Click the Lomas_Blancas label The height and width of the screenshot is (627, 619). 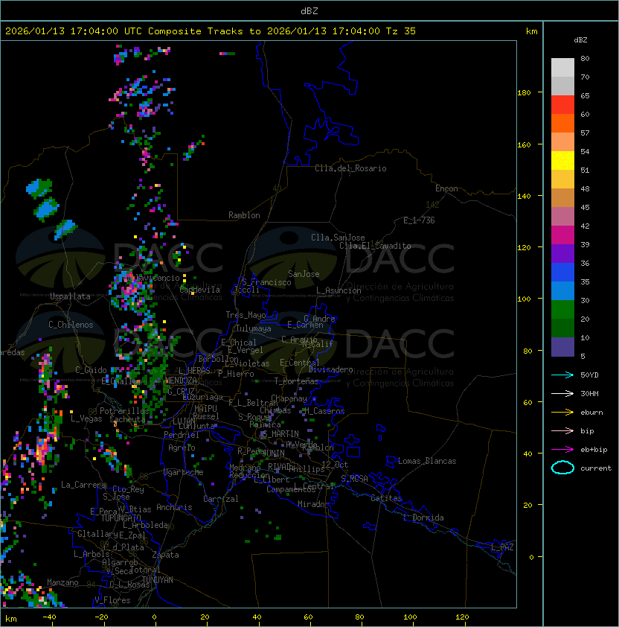427,461
